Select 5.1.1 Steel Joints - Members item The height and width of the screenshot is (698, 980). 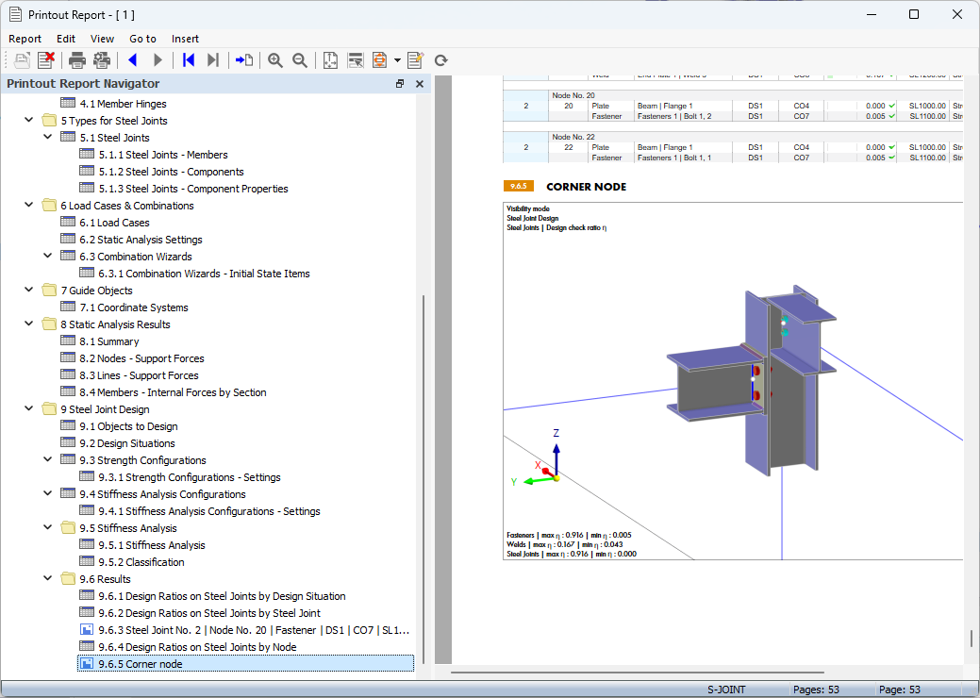(162, 155)
